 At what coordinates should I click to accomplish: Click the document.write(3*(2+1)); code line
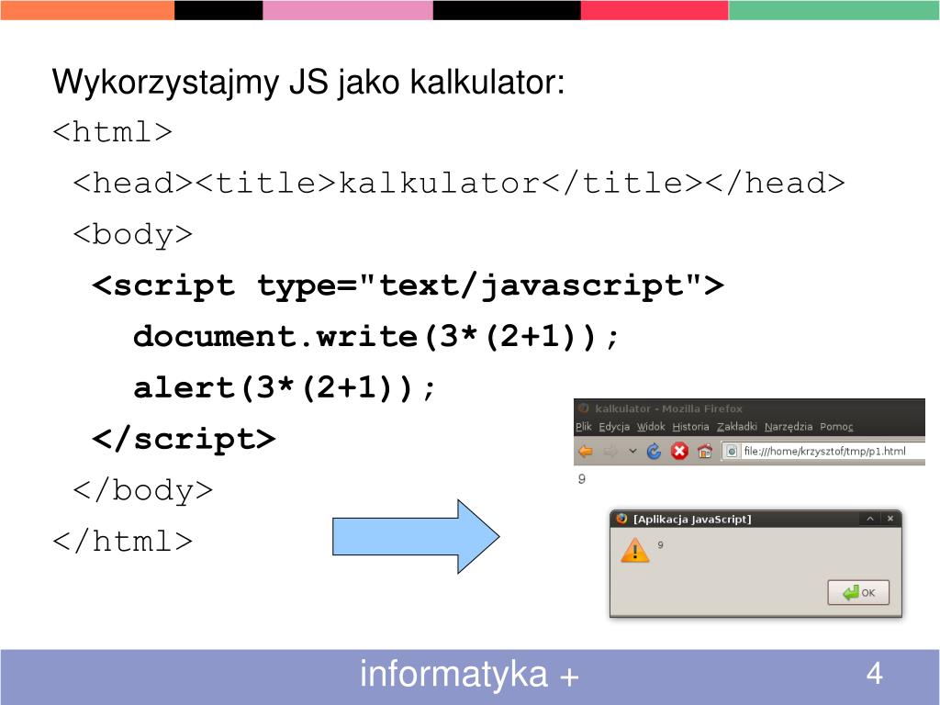click(375, 336)
